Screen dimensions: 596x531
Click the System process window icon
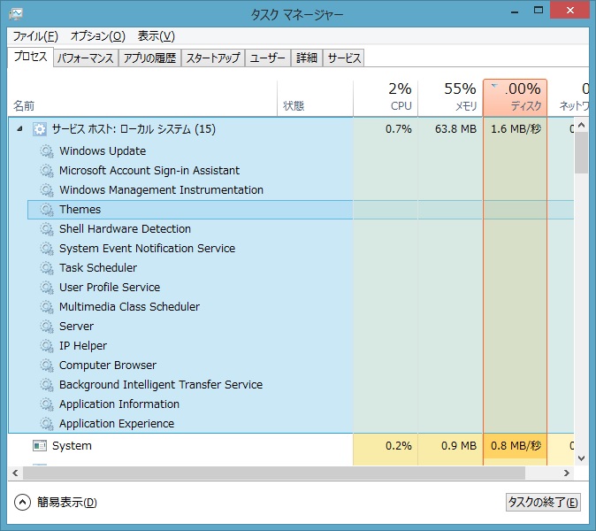(40, 445)
